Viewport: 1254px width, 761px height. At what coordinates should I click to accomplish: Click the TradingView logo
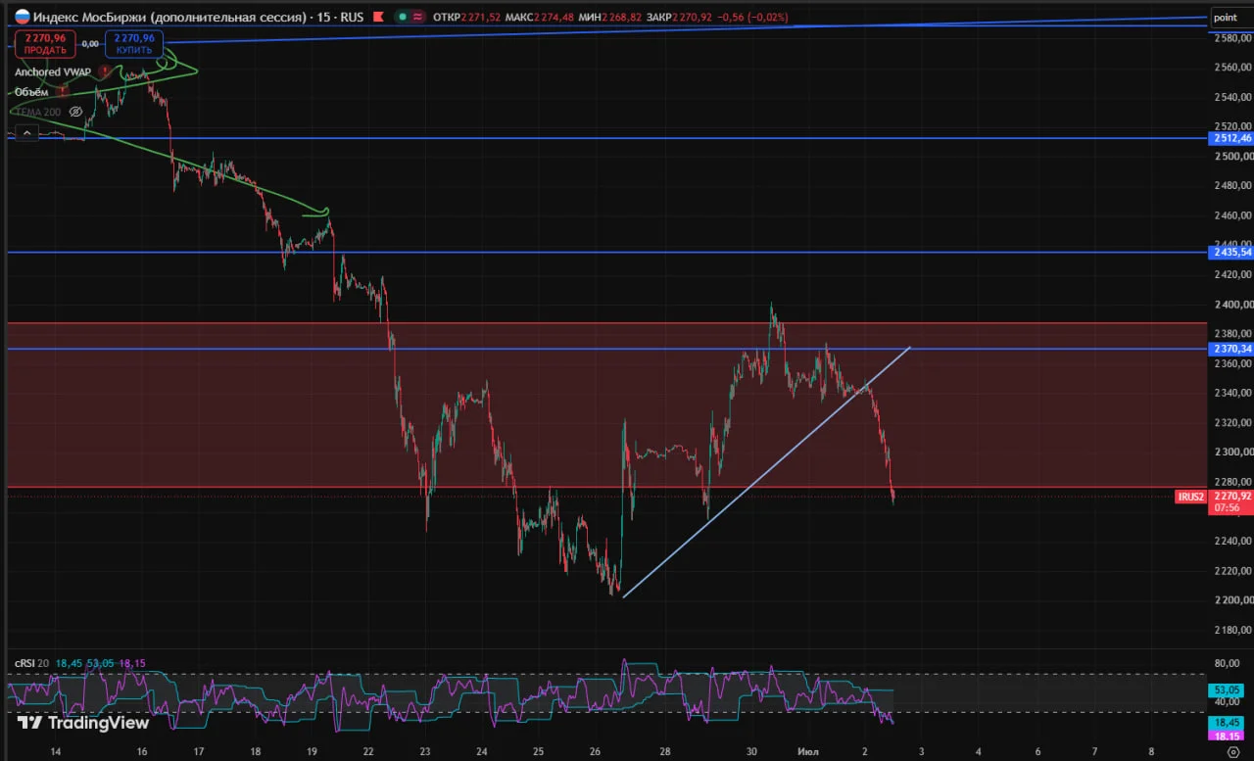83,723
